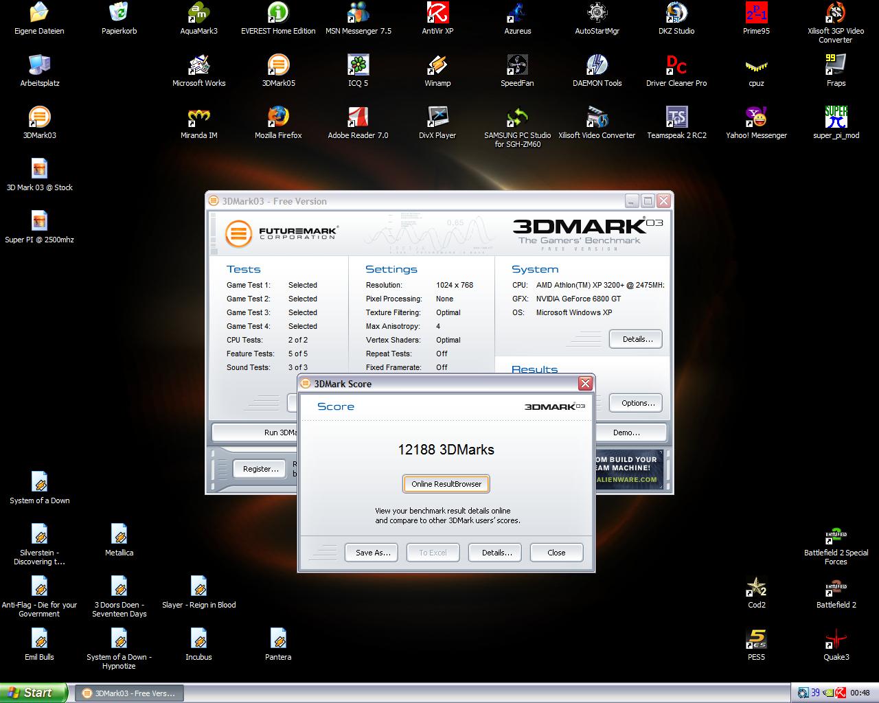Launch Microsoft Works shortcut
The image size is (879, 703).
[199, 71]
